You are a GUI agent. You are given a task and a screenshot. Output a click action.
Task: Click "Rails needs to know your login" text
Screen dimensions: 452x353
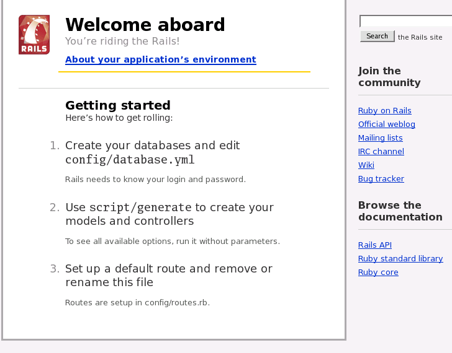(x=155, y=180)
